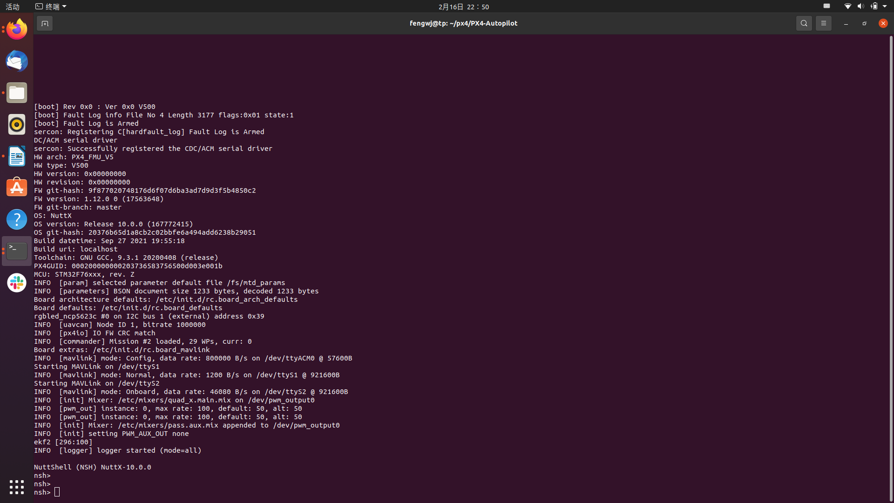Image resolution: width=894 pixels, height=503 pixels.
Task: Open the terminal hamburger menu
Action: pyautogui.click(x=823, y=23)
